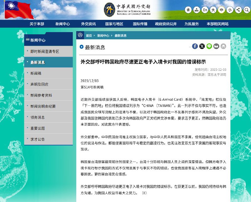Open the 国家与地区 menu
This screenshot has height=202, width=251.
click(x=114, y=24)
